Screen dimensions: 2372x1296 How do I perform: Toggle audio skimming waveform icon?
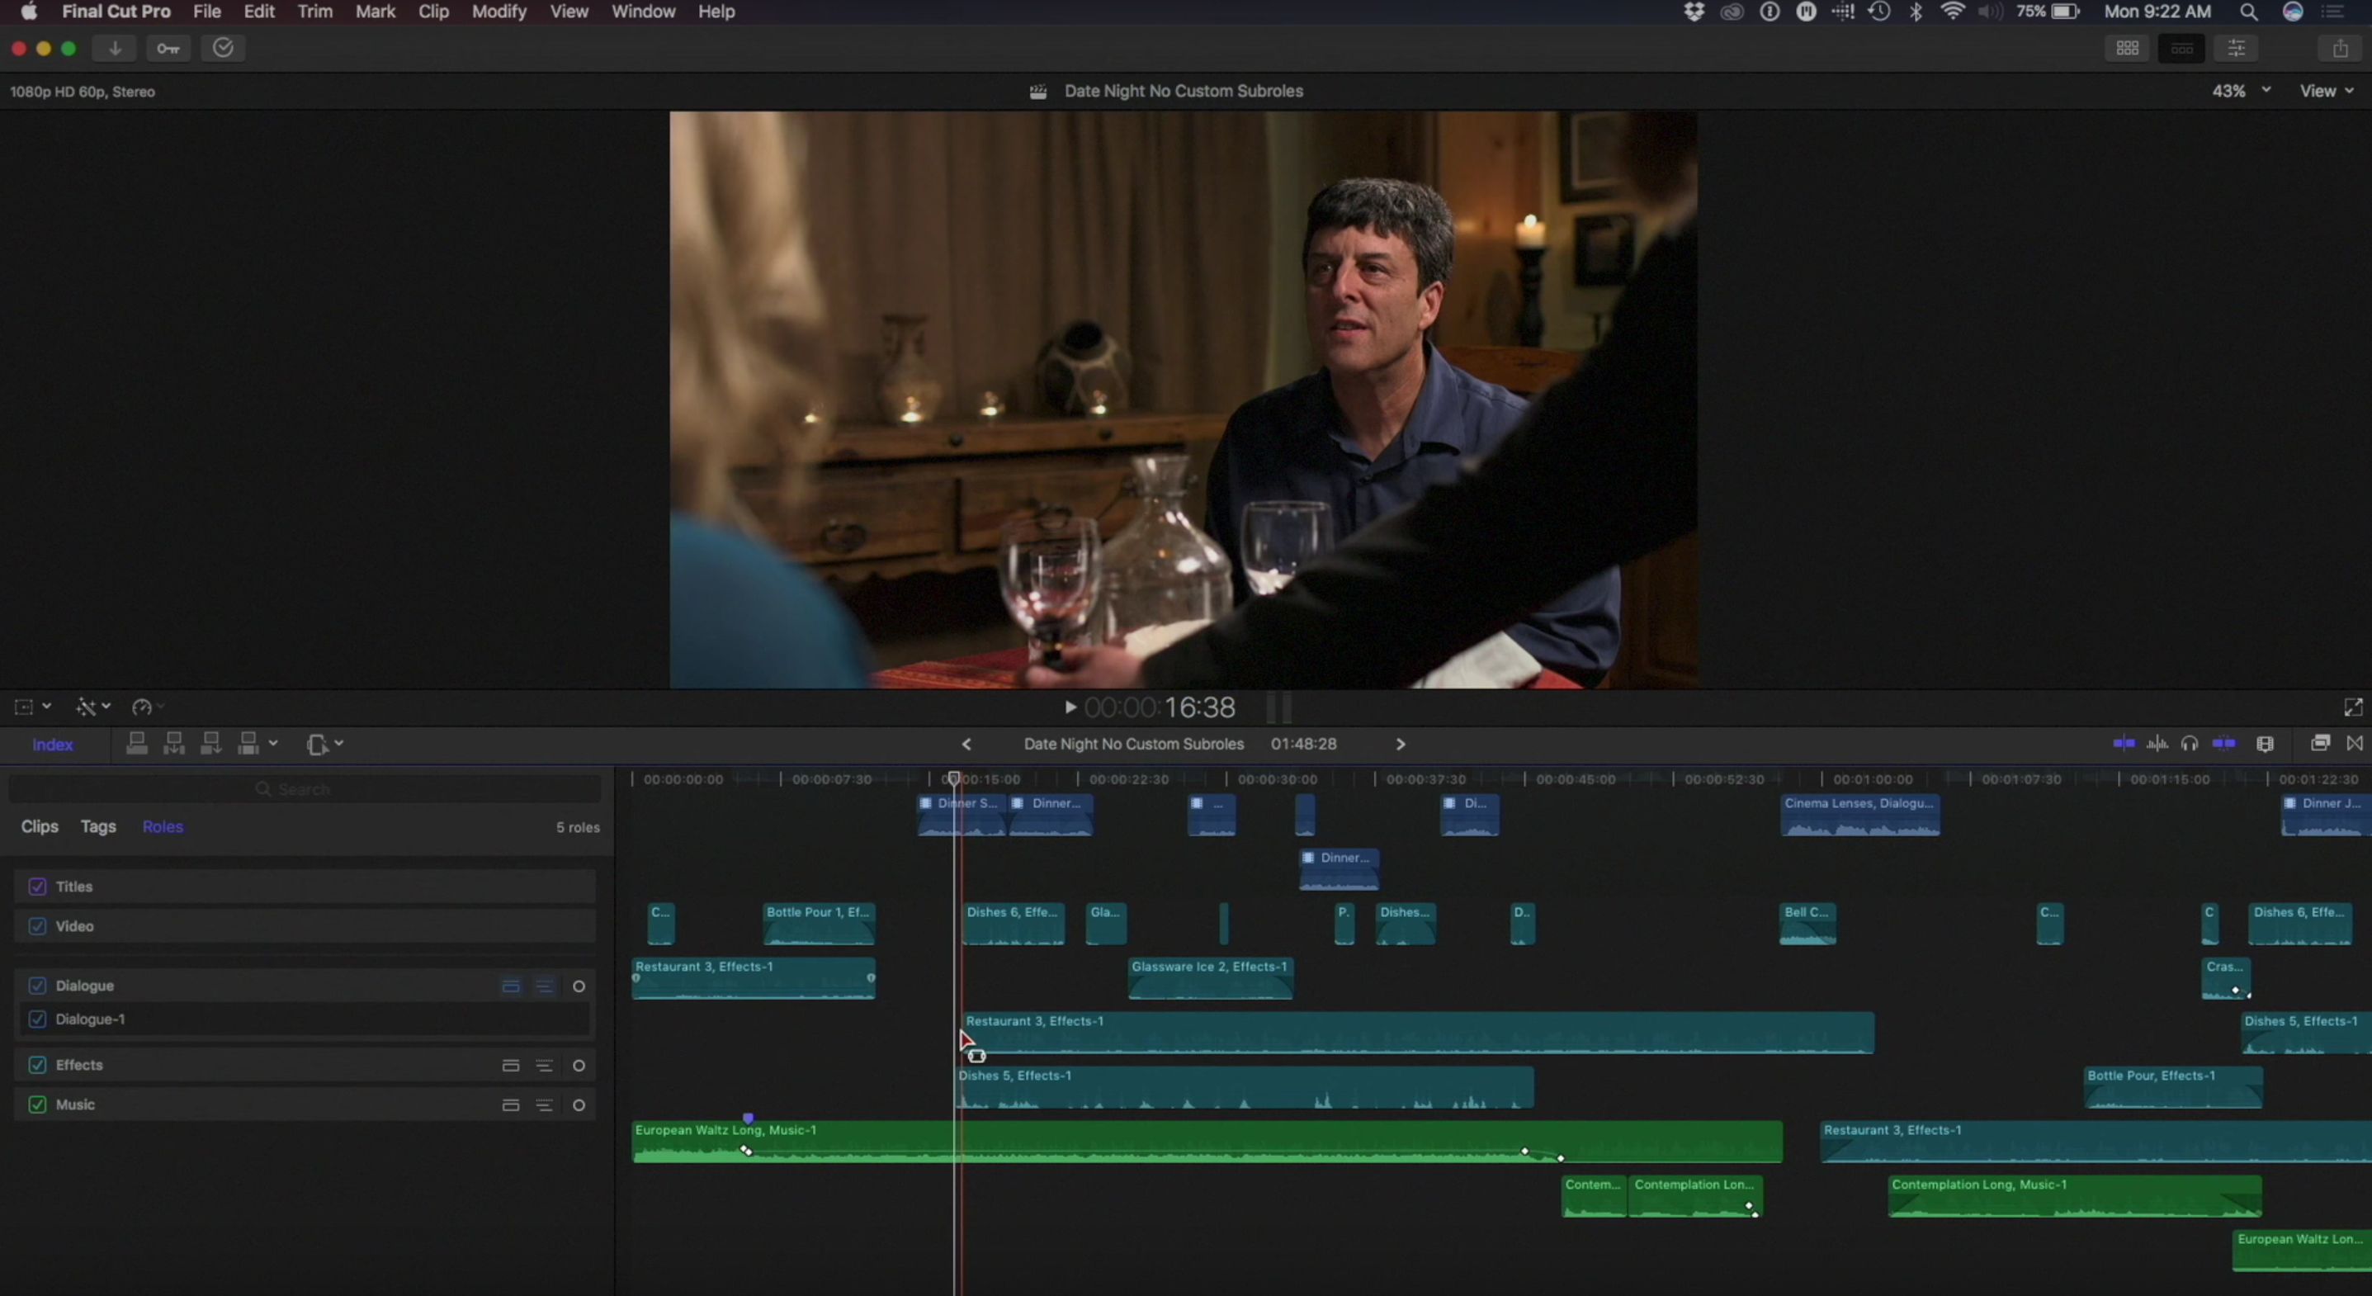(2157, 743)
